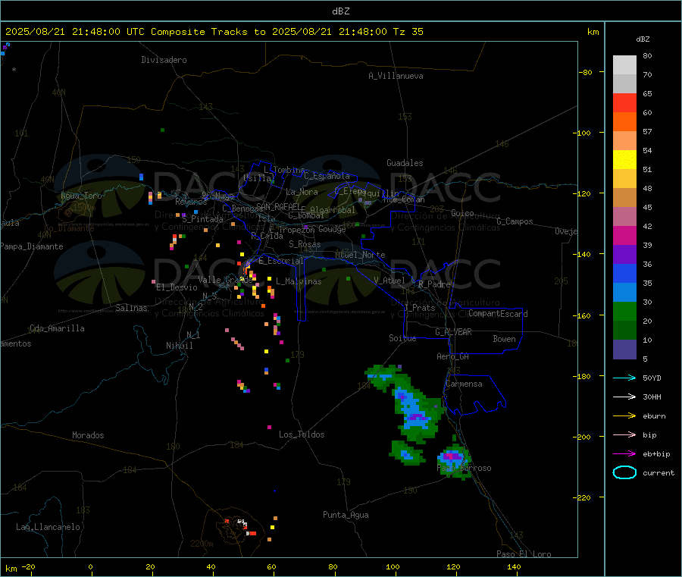This screenshot has width=682, height=577.
Task: Click the 80 dBZ white legend swatch
Action: (624, 65)
